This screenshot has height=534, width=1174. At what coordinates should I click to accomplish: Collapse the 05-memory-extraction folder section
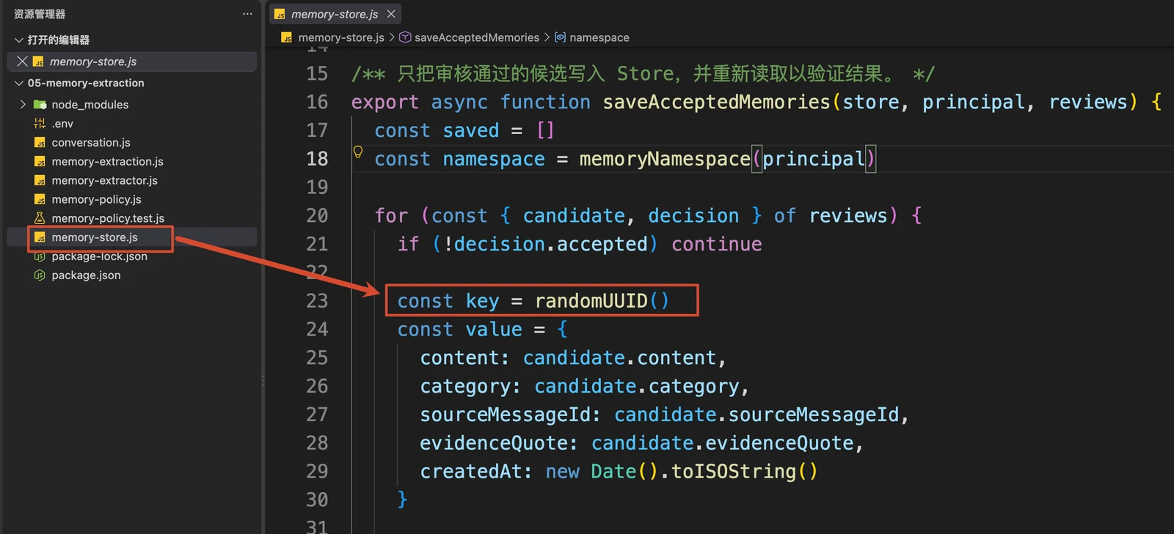coord(19,83)
